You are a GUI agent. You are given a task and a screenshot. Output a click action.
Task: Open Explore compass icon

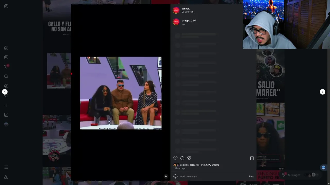pos(6,86)
